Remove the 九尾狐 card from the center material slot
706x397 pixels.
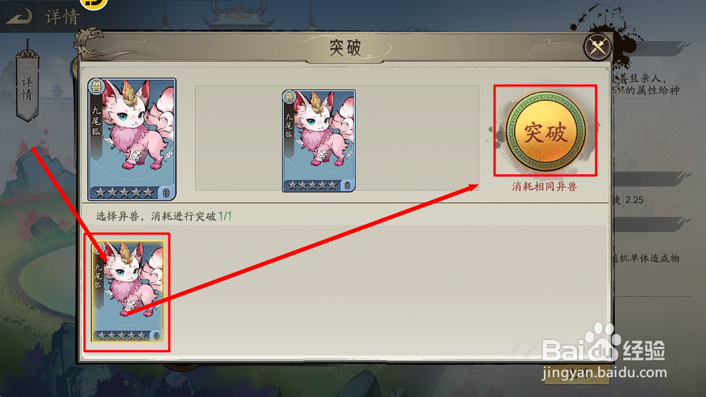(x=318, y=141)
